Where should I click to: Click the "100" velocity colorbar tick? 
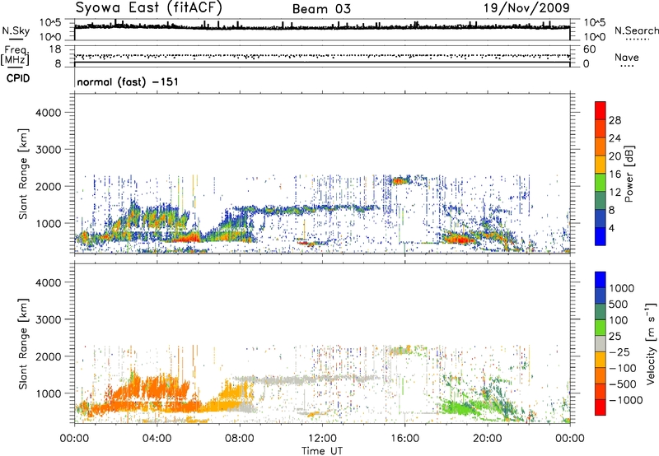(619, 320)
